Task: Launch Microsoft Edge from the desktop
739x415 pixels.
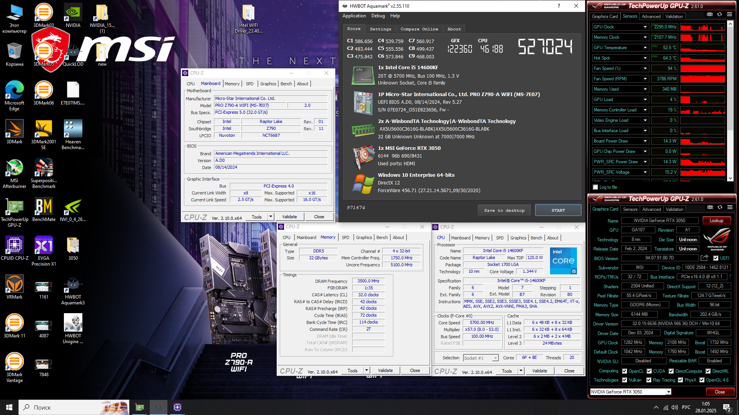Action: (14, 96)
